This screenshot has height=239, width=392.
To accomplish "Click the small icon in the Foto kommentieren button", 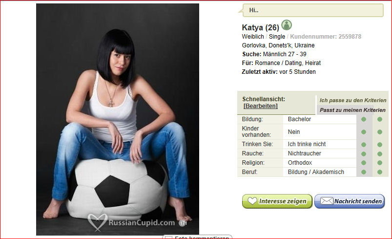I will (169, 238).
